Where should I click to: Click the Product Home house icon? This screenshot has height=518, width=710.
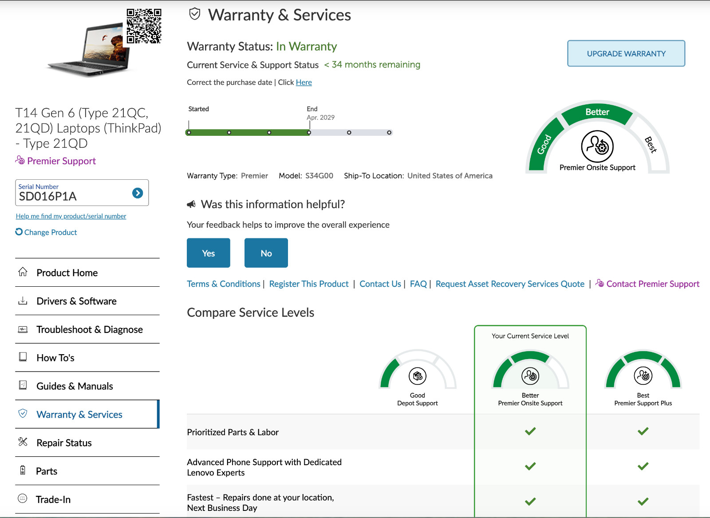pyautogui.click(x=23, y=272)
